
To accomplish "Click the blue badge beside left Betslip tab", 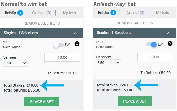I will [x=20, y=13].
